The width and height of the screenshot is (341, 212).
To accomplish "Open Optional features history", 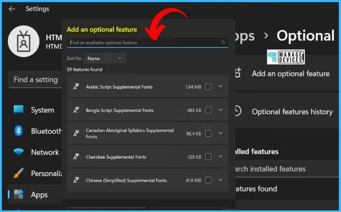I will coord(287,111).
